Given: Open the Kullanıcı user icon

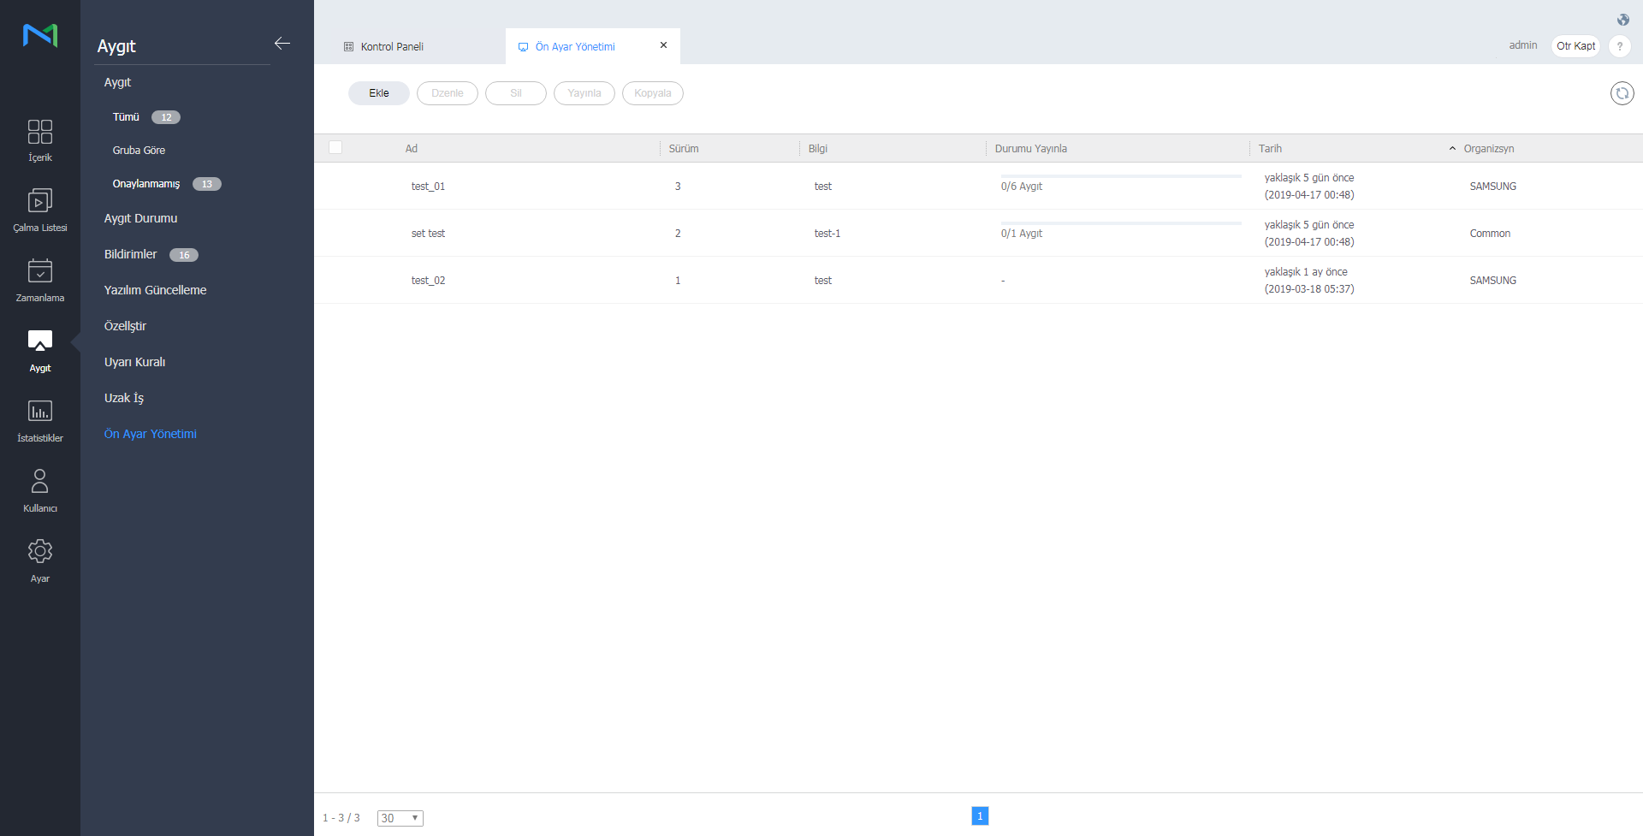Looking at the screenshot, I should pos(39,482).
